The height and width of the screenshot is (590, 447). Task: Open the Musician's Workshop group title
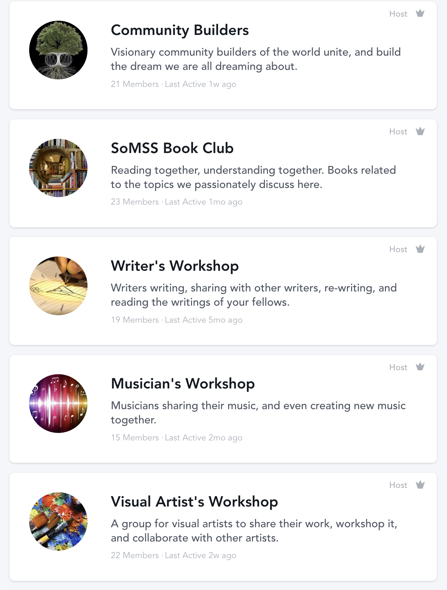pos(182,384)
